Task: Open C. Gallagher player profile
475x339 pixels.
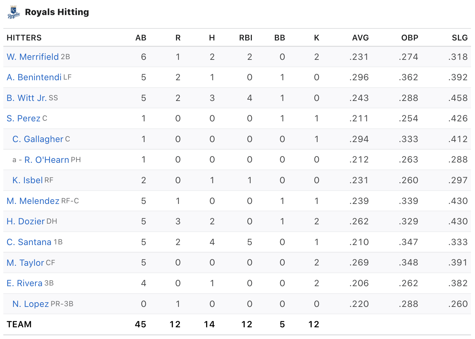Action: coord(38,139)
